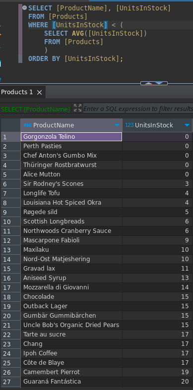Open UnitsInStock column filter dropdown arrow
193x390 pixels.
[x=187, y=125]
